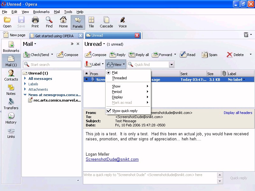Close the Mail side panel
This screenshot has width=255, height=191.
[x=78, y=44]
